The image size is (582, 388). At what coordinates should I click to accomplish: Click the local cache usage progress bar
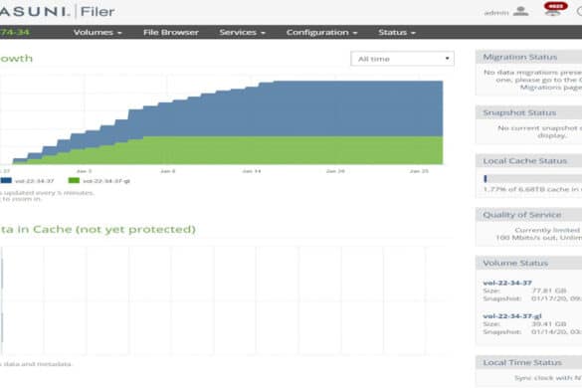pyautogui.click(x=532, y=179)
